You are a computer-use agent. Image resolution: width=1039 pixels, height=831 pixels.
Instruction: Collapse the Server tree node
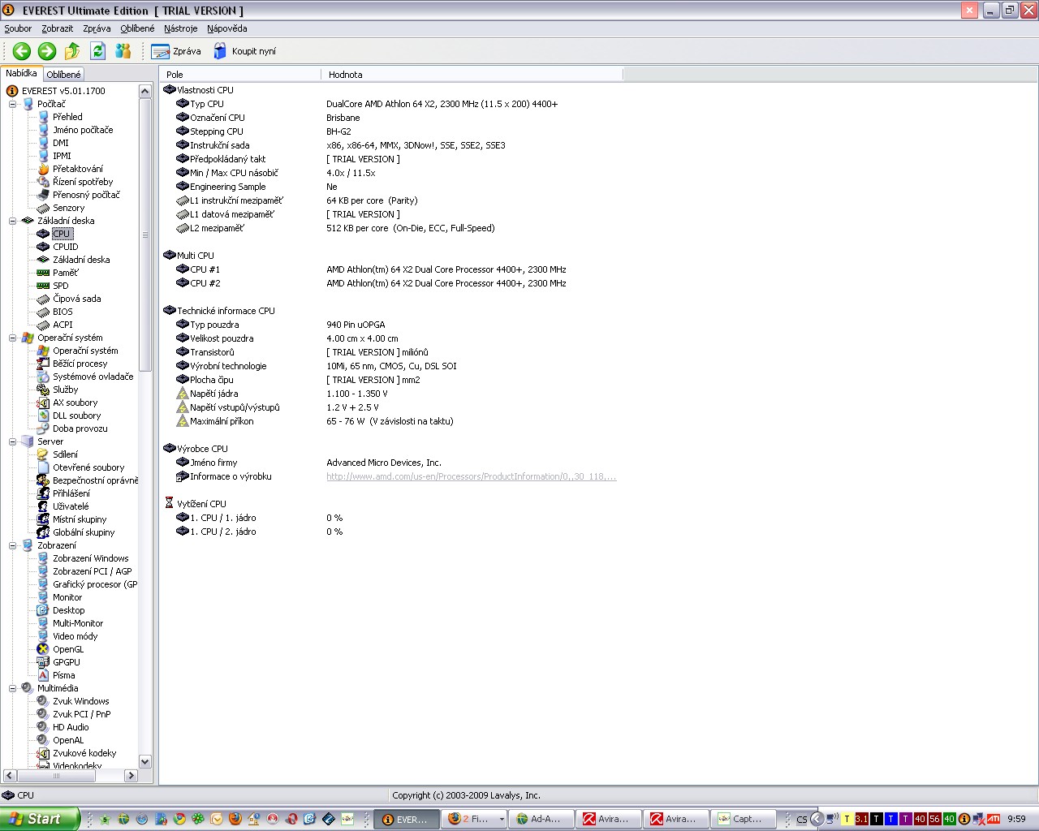click(x=13, y=441)
